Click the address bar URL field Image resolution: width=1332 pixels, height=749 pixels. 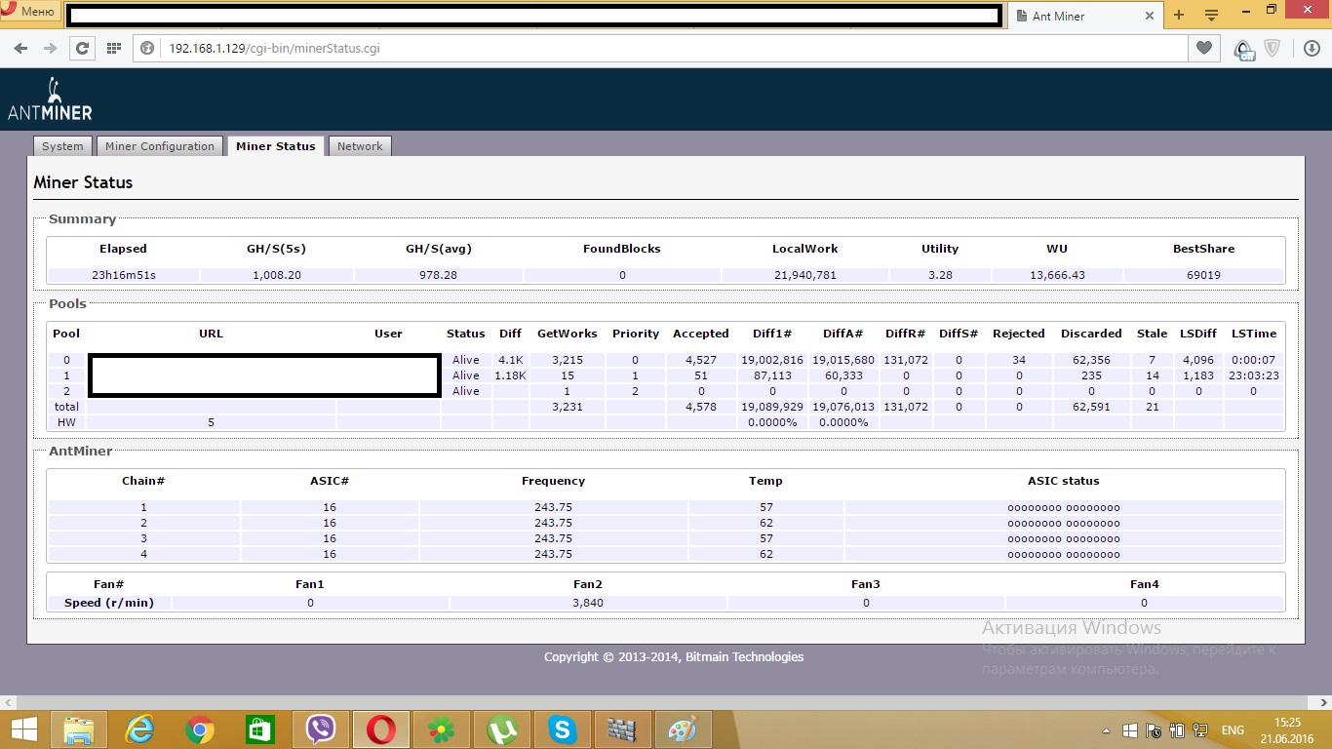pyautogui.click(x=663, y=48)
